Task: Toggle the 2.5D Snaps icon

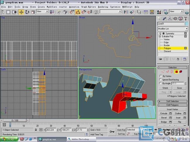Action: pos(72,12)
